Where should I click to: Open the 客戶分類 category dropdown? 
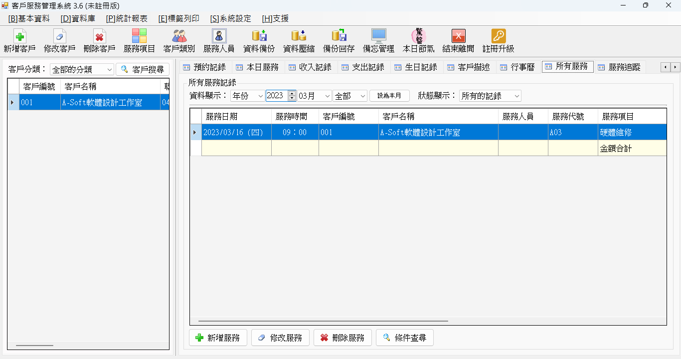82,69
